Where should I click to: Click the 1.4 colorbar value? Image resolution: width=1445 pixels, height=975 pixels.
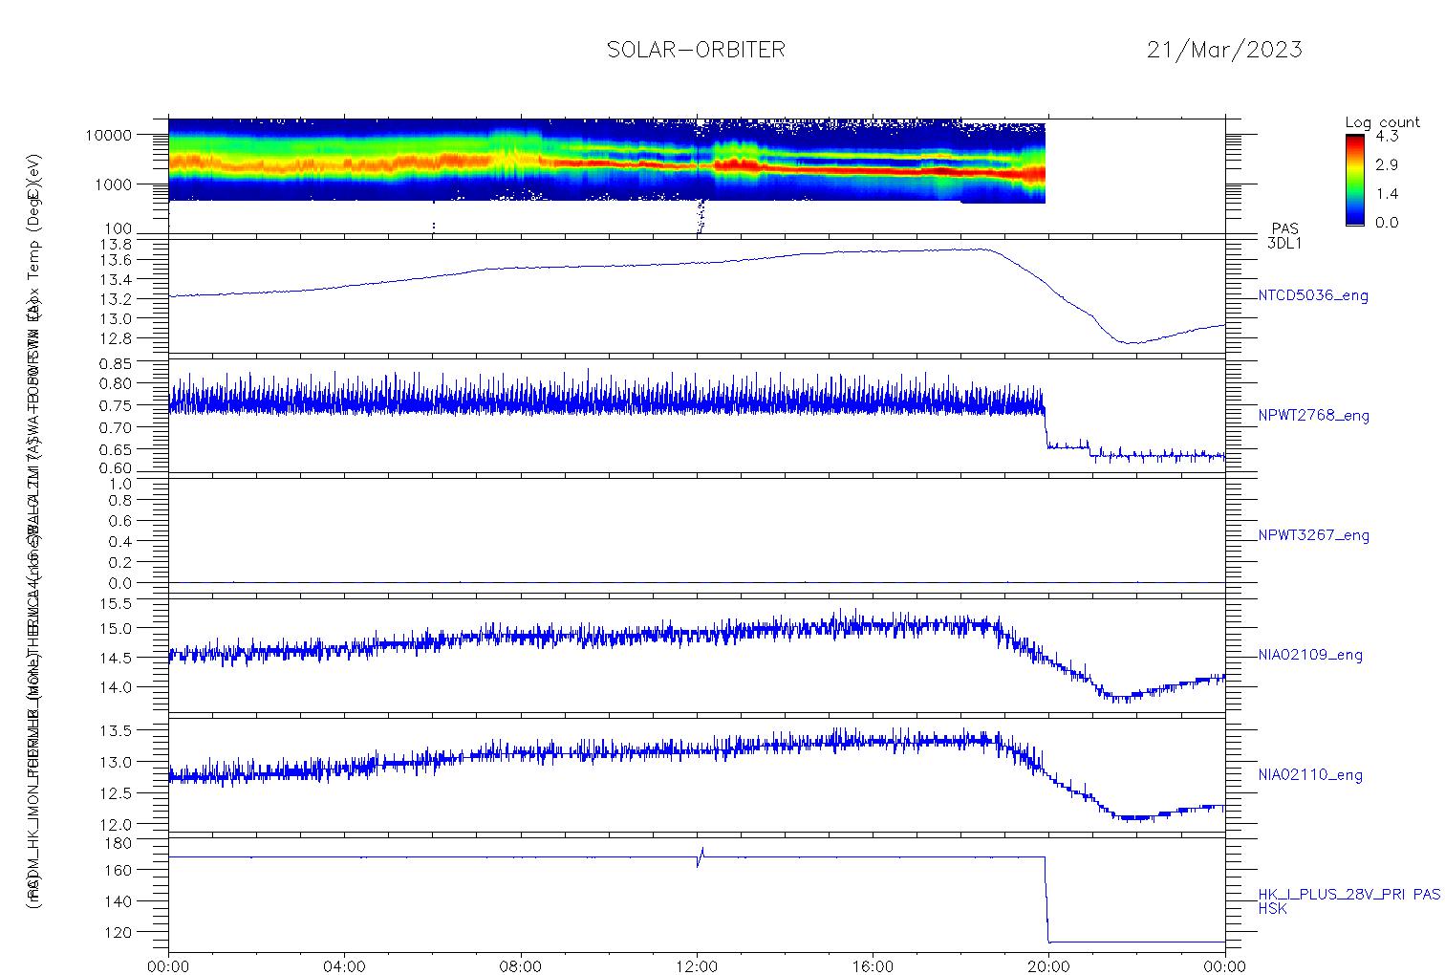[1387, 193]
